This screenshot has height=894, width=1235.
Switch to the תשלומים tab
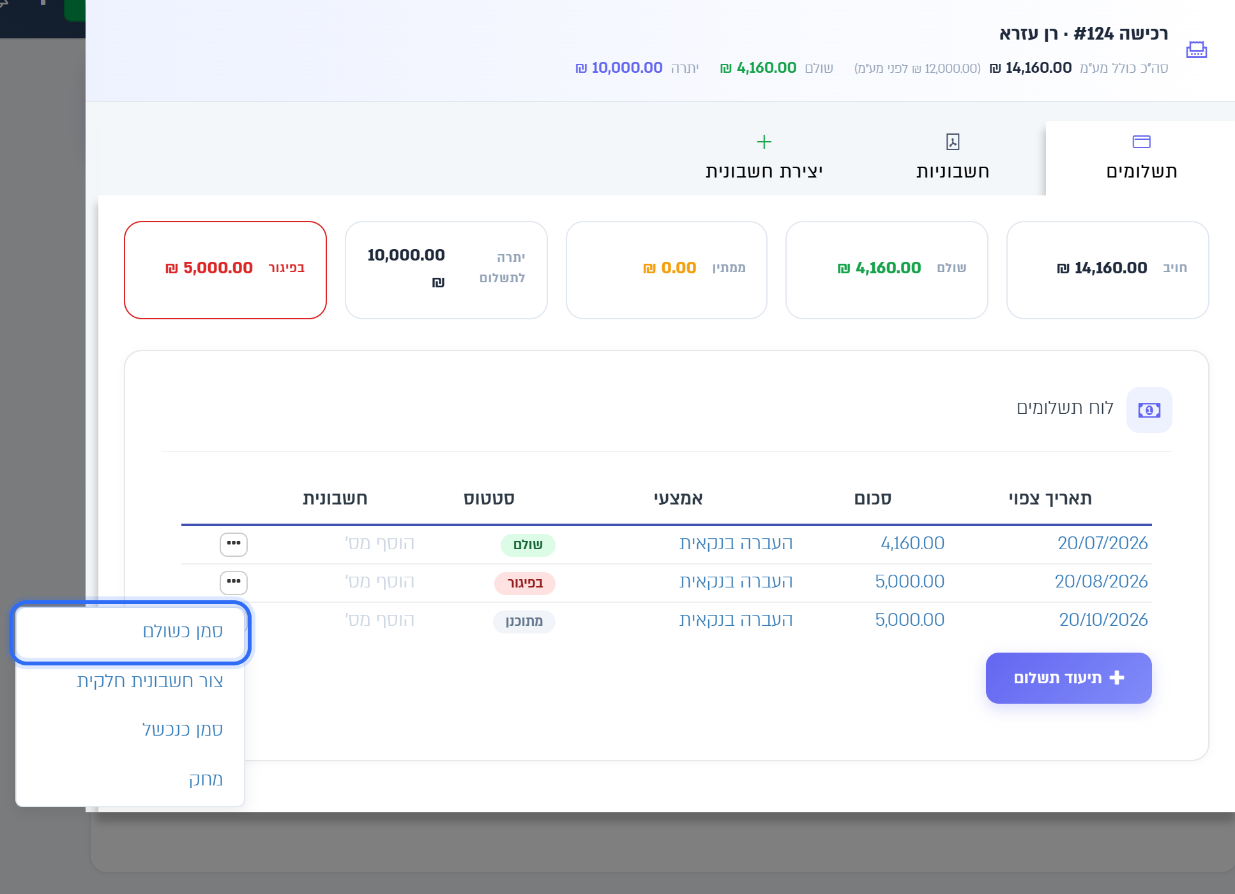click(x=1141, y=158)
